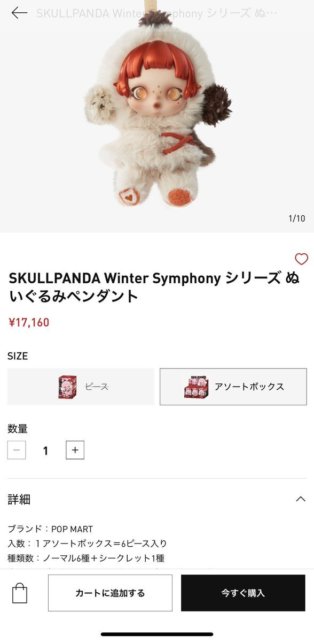Image resolution: width=314 pixels, height=642 pixels.
Task: Tap the 1/10 image counter
Action: coord(297,218)
